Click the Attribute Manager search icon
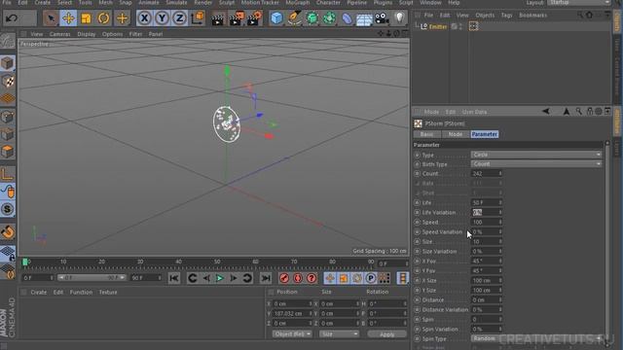Image resolution: width=623 pixels, height=350 pixels. tap(579, 112)
